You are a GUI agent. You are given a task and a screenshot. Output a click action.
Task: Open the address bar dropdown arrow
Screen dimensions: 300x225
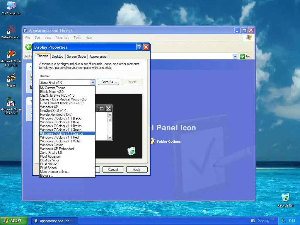pyautogui.click(x=235, y=56)
